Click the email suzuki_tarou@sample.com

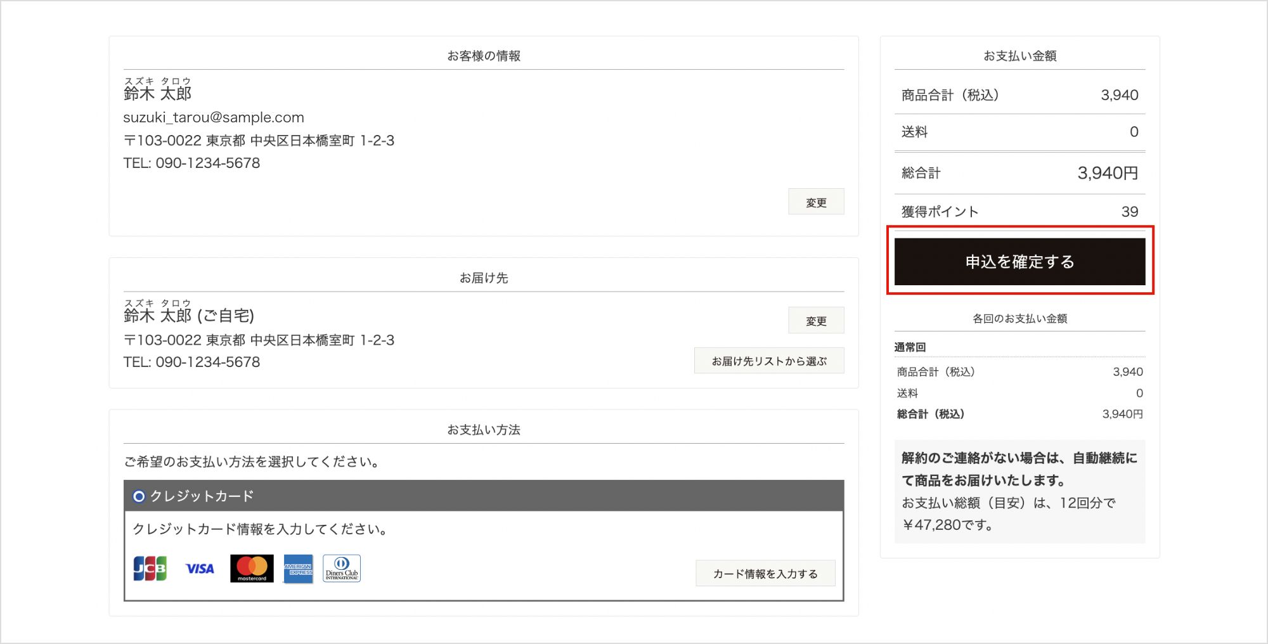point(214,117)
